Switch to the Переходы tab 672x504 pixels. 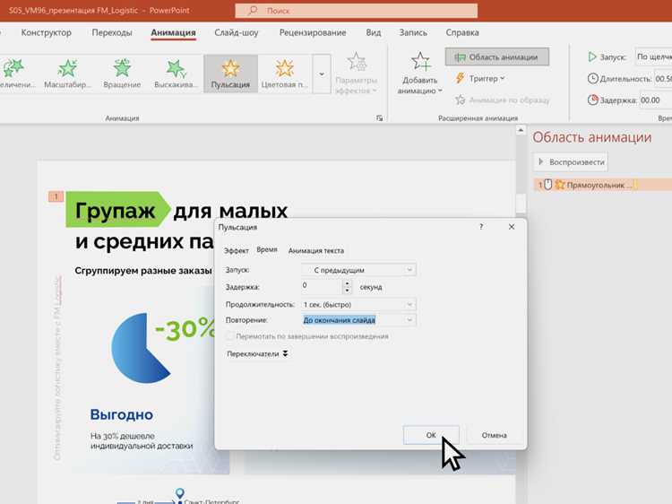pyautogui.click(x=112, y=32)
